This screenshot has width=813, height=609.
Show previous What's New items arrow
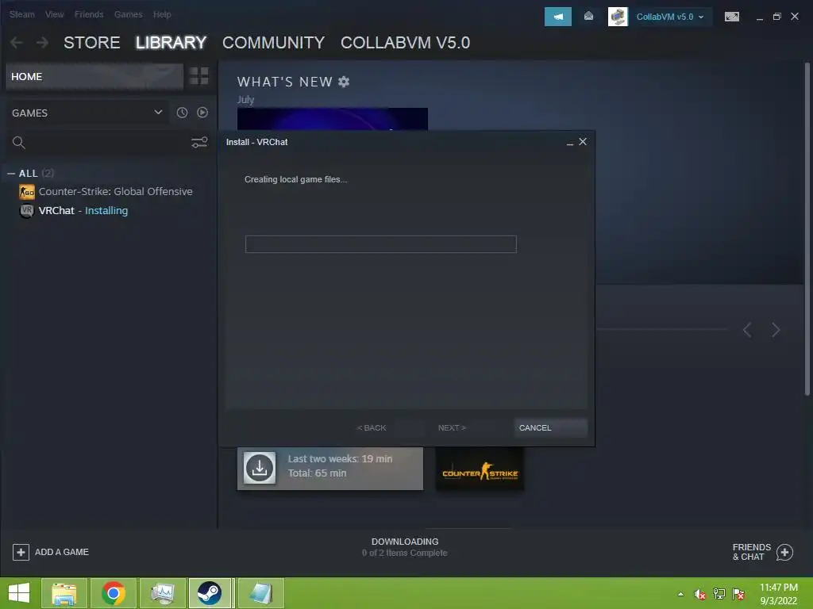(747, 330)
